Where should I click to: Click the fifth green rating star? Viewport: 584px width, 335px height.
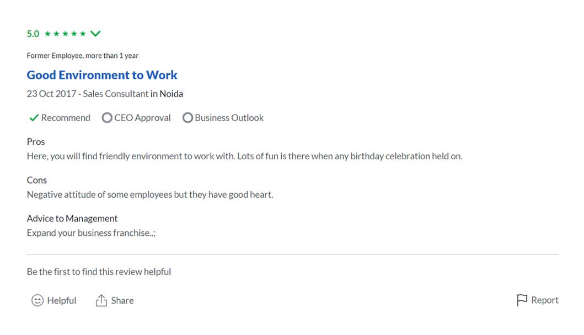click(x=83, y=34)
